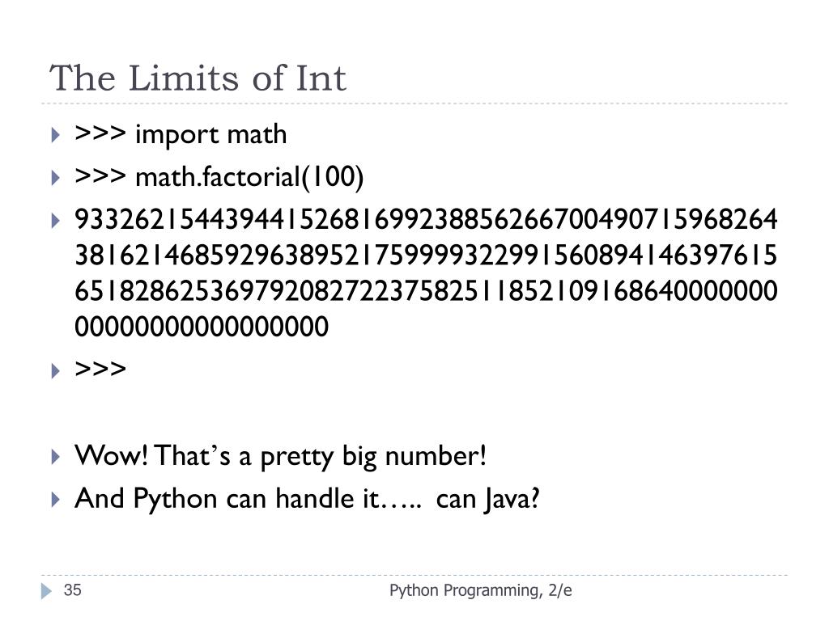Click the Python Programming, 2/e footer

coord(481,590)
